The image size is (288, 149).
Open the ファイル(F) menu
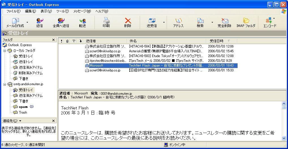click(13, 11)
